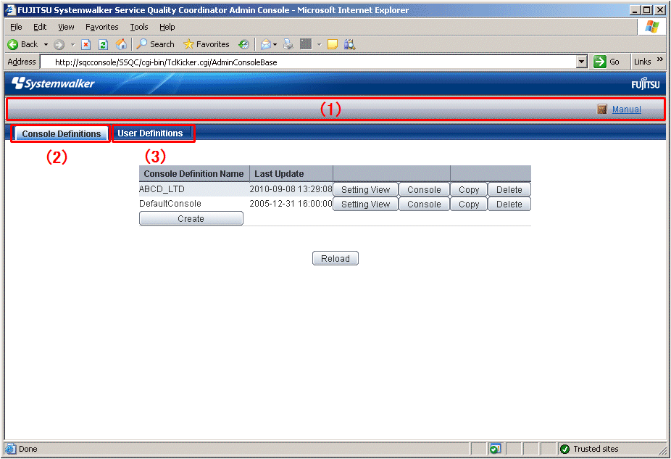Click the Systemwalker logo
The height and width of the screenshot is (459, 671).
click(53, 83)
